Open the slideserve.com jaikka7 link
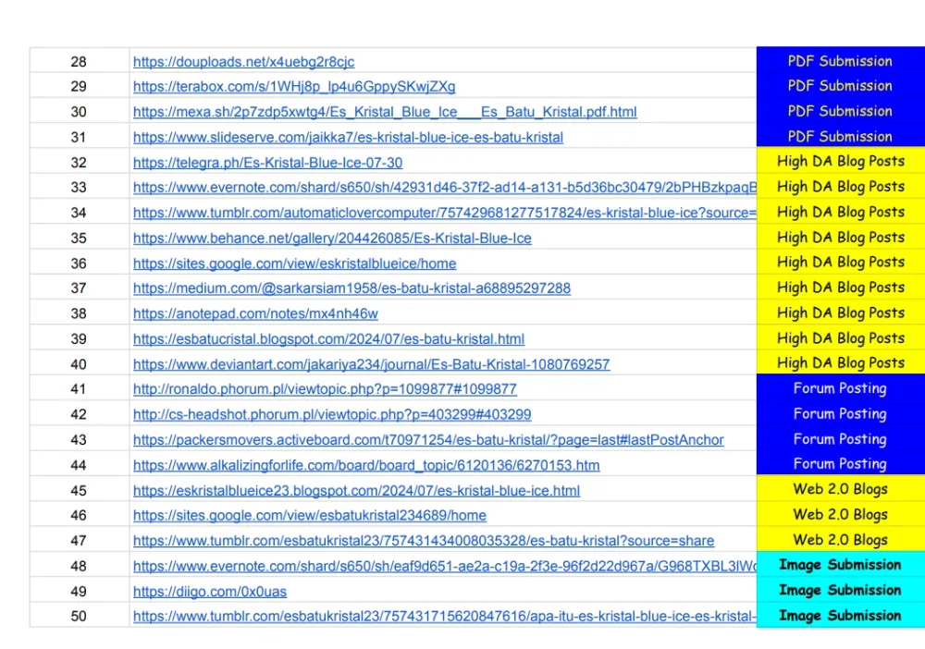The width and height of the screenshot is (925, 649). pos(348,138)
